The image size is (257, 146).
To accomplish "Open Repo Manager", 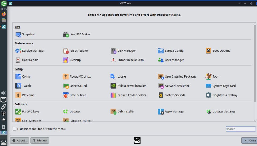I will pos(171,112).
